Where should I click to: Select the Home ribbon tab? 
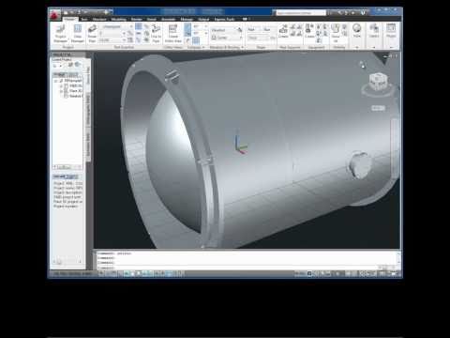69,19
